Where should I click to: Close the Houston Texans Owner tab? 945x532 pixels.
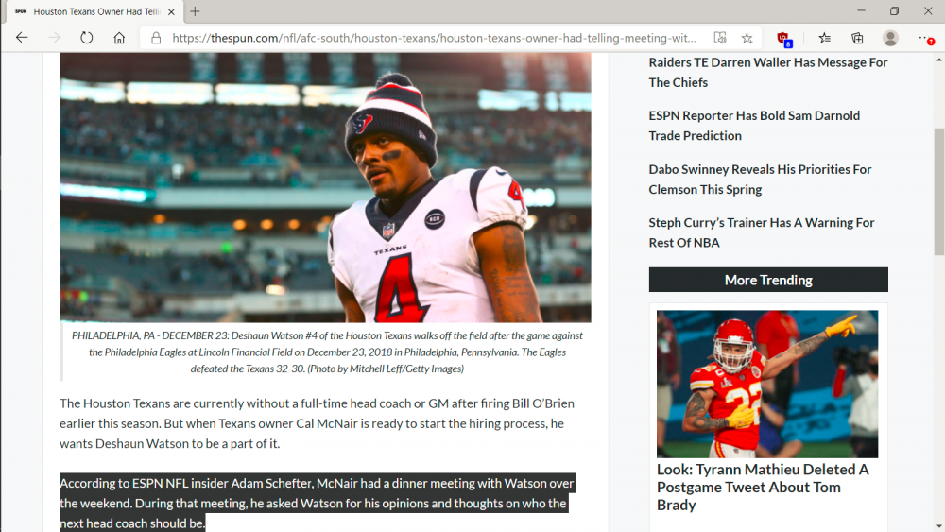click(x=170, y=11)
